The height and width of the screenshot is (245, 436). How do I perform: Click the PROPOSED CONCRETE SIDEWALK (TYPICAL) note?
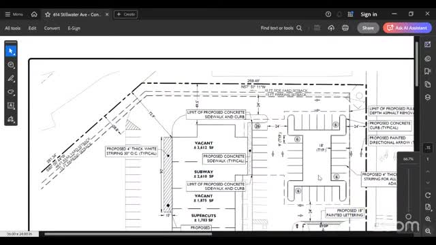[x=224, y=159]
